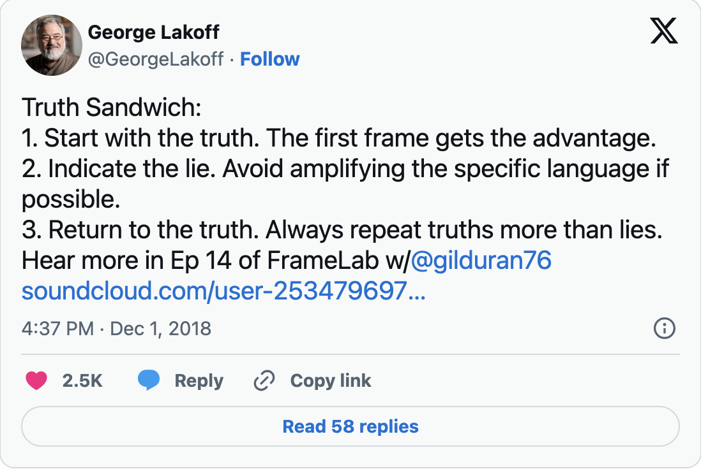The height and width of the screenshot is (469, 701).
Task: Click the 2.5K likes count
Action: (82, 380)
